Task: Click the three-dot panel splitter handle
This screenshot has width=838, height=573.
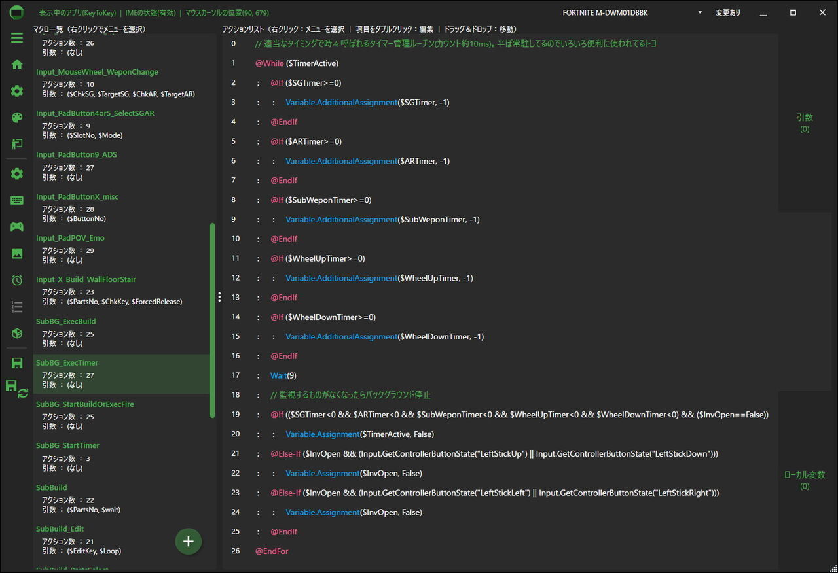Action: coord(219,297)
